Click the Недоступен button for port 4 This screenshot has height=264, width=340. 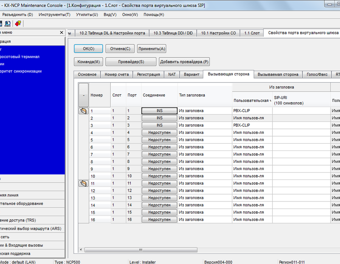(159, 133)
